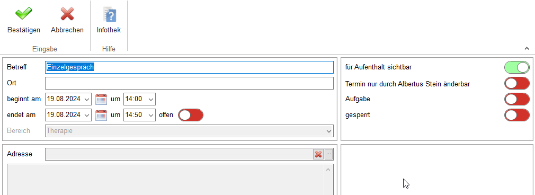
Task: Toggle 'für Aufenthalt sichtbar' switch off
Action: coord(517,67)
